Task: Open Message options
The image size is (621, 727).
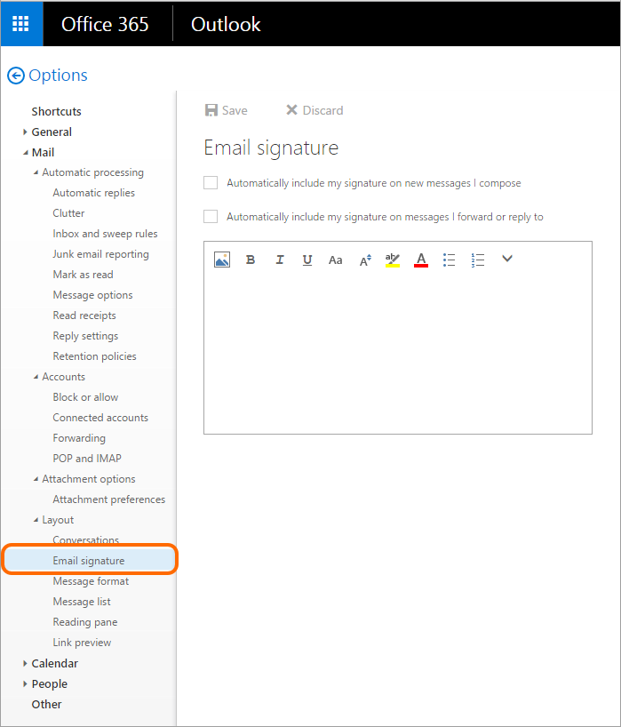Action: 92,295
